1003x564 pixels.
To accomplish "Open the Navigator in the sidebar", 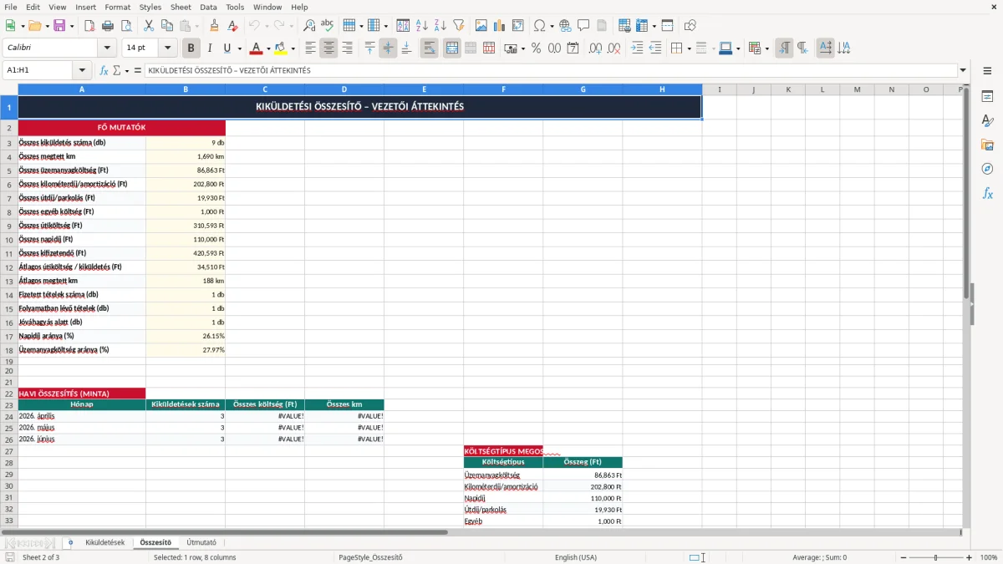I will point(987,169).
